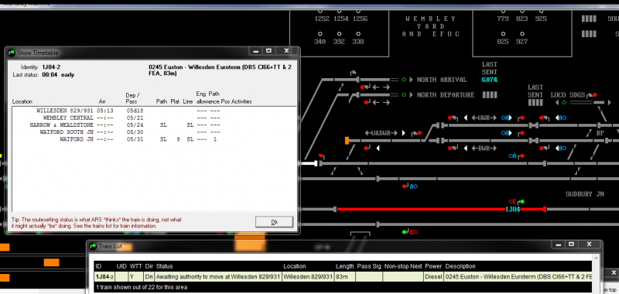The height and width of the screenshot is (294, 619).
Task: Toggle red E emergency button near 1J84
Action: coord(513,202)
